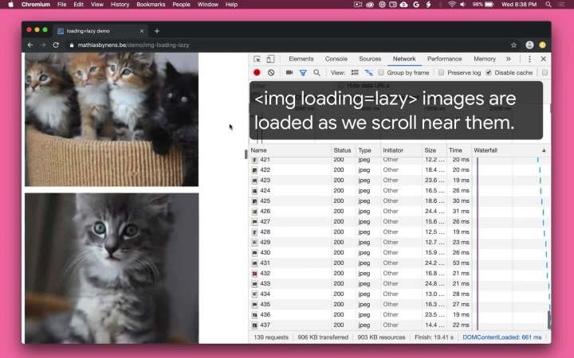Sort by the Type column header
This screenshot has width=574, height=358.
(x=368, y=150)
